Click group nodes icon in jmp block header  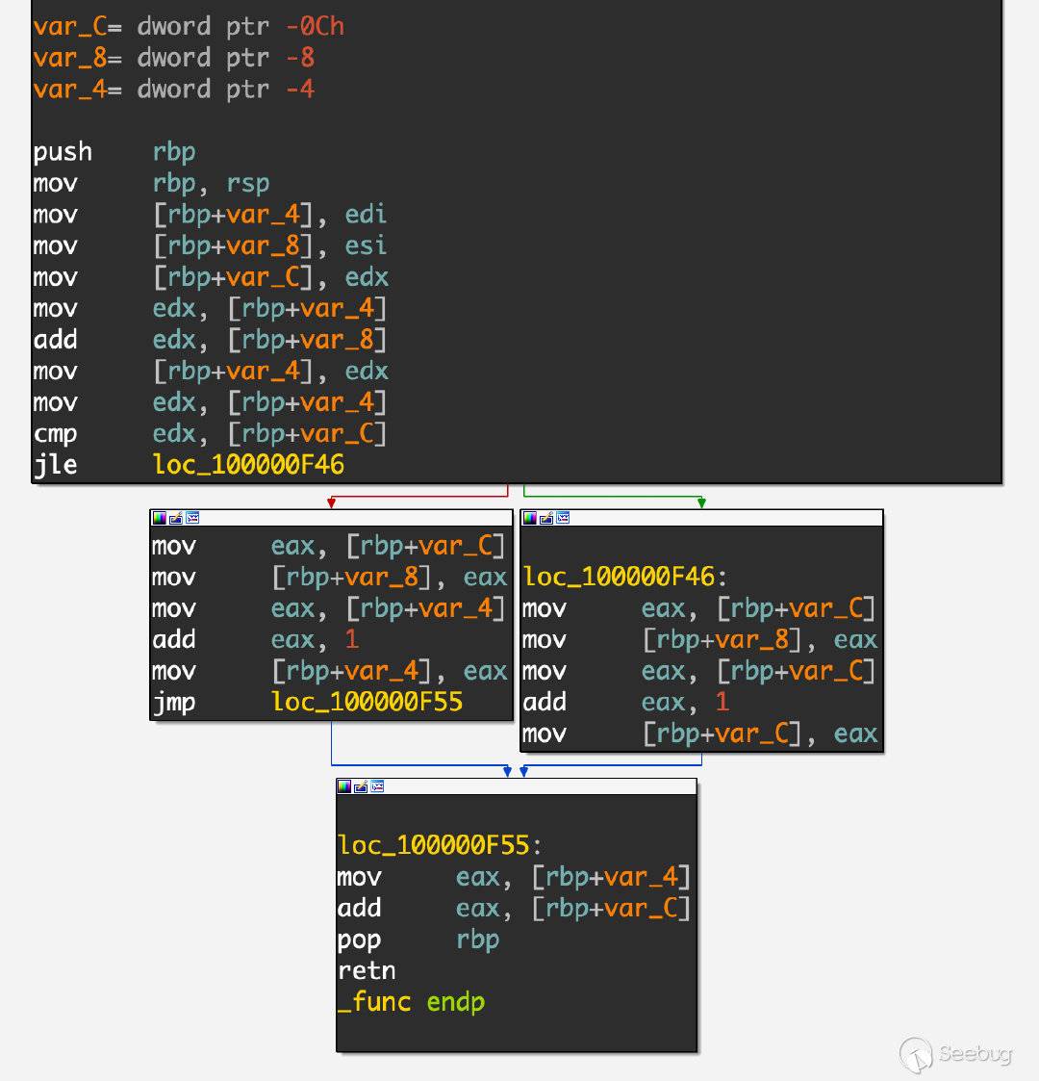pos(192,518)
